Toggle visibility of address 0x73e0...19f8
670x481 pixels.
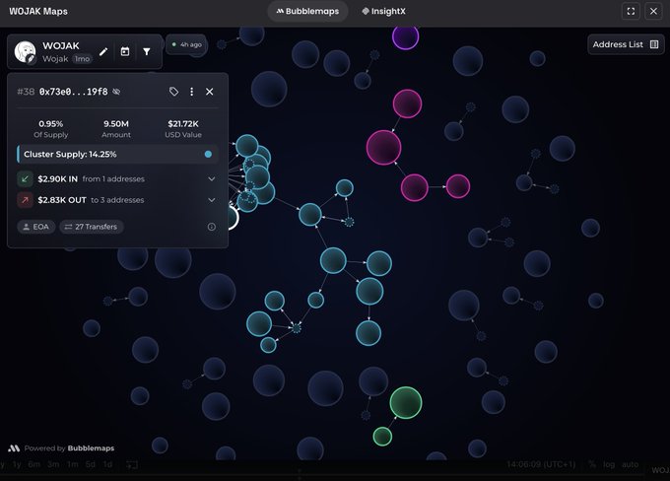(x=116, y=92)
